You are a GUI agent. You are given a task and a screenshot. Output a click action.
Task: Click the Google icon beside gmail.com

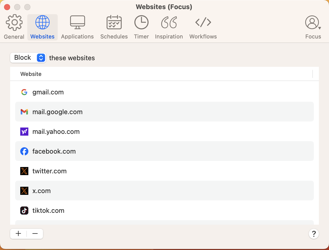(24, 92)
